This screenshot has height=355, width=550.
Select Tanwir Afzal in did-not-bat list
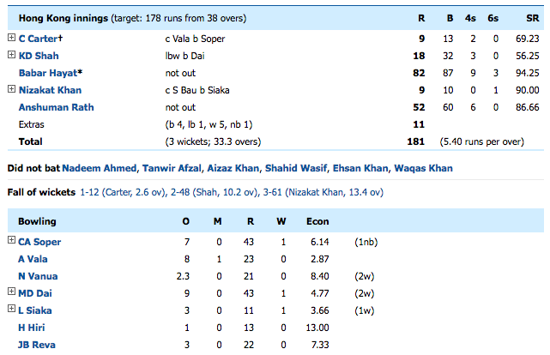[169, 168]
